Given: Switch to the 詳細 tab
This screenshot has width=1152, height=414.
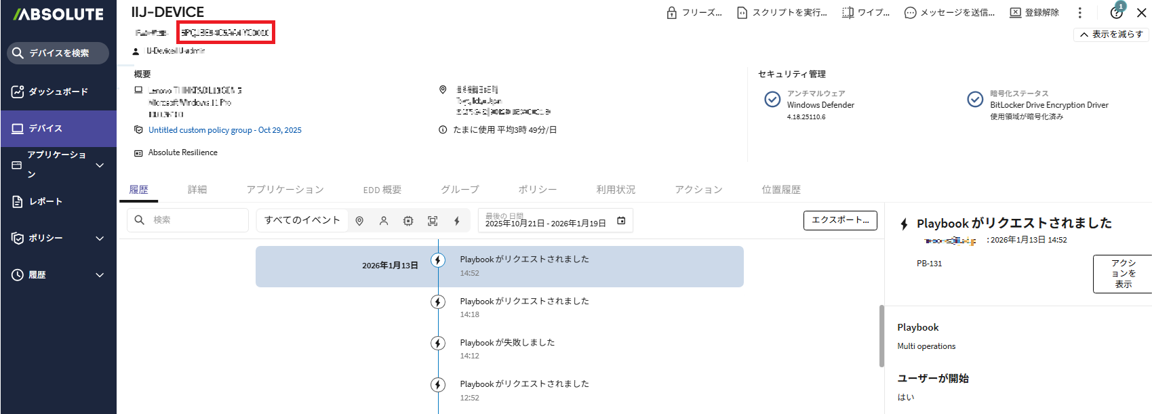Looking at the screenshot, I should (197, 190).
